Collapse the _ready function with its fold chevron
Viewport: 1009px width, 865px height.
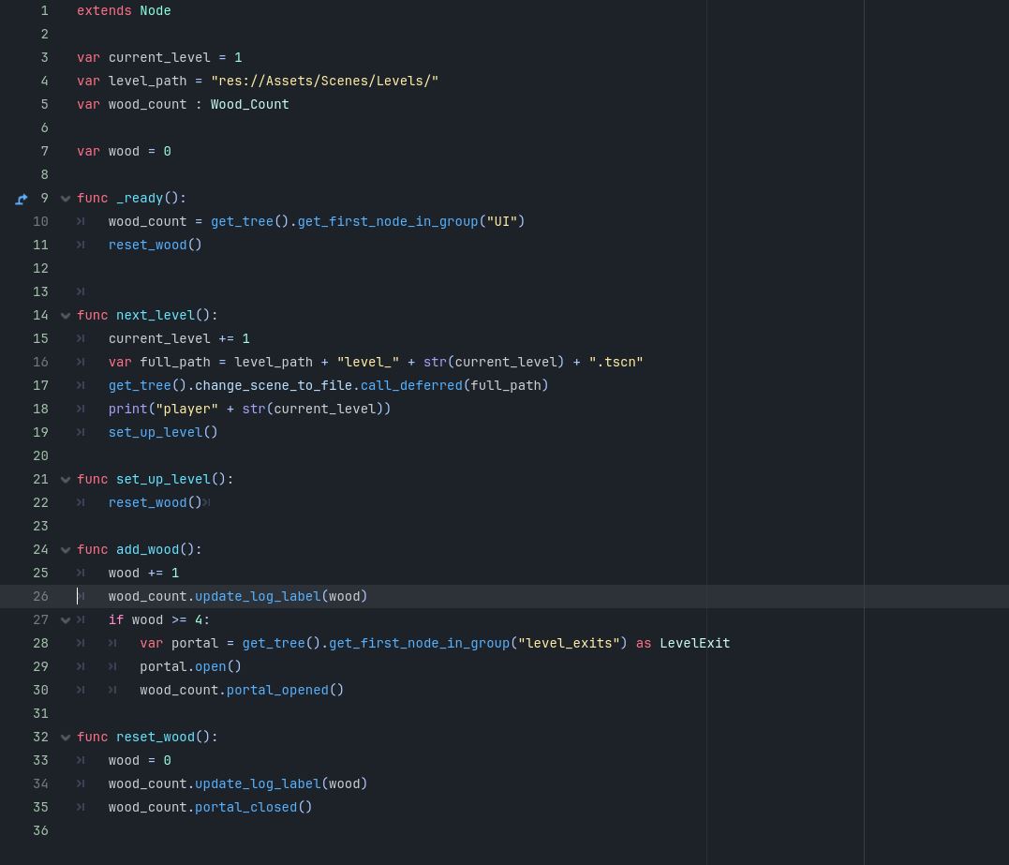pos(66,198)
